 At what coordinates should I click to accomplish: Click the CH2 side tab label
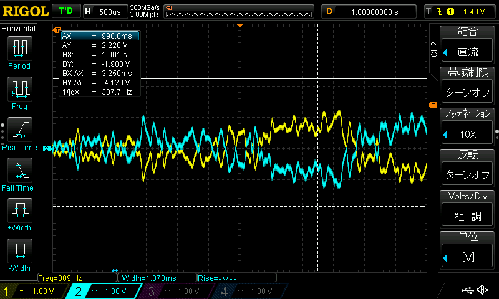click(x=434, y=49)
